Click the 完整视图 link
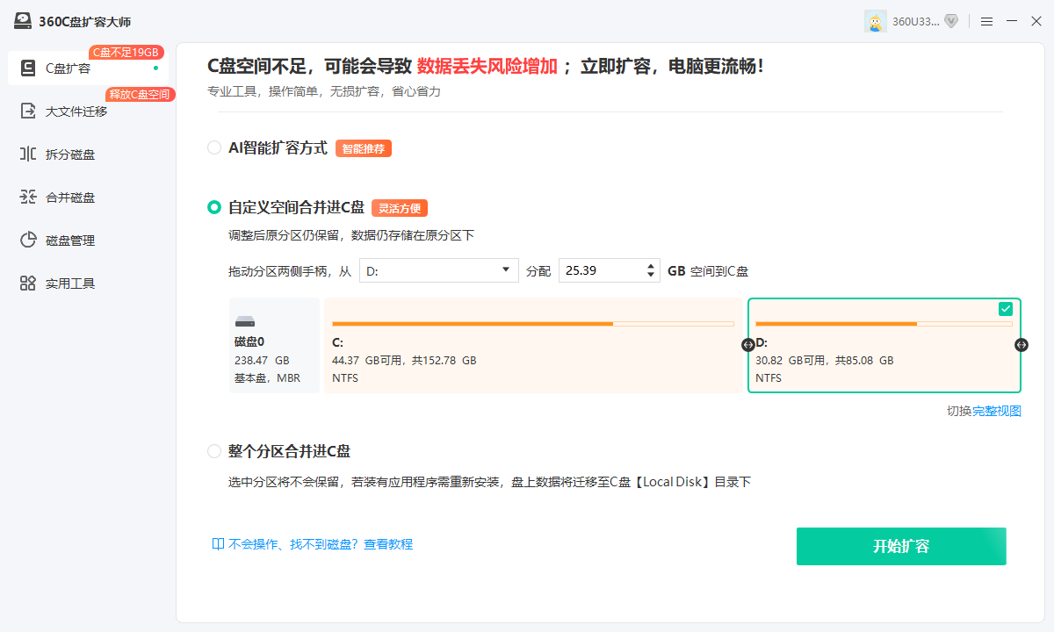 [x=996, y=411]
